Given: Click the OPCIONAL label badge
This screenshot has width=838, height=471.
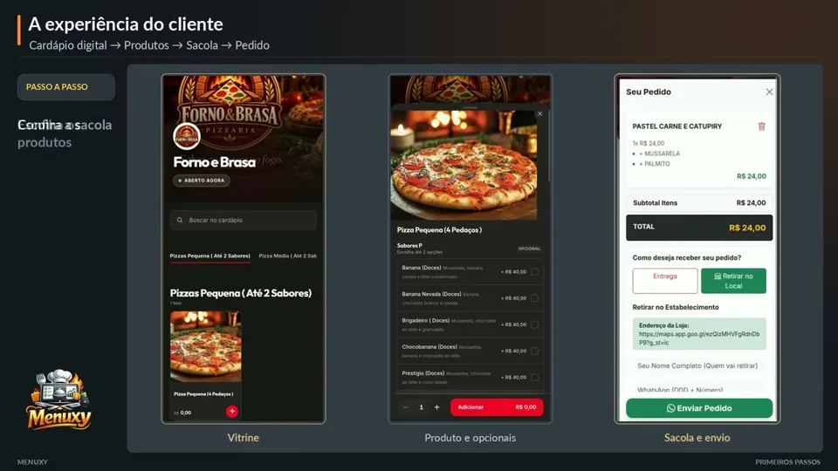Looking at the screenshot, I should coord(529,249).
